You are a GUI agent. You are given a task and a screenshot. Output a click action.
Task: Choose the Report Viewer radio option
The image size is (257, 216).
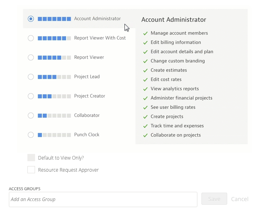31,58
